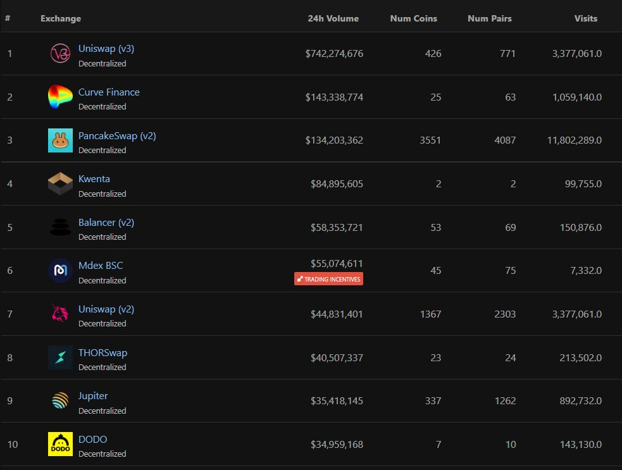Click the THORSwap lightning logo

click(60, 357)
